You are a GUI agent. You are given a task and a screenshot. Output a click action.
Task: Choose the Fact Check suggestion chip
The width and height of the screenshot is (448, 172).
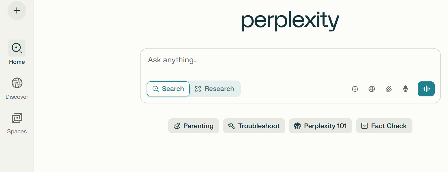(x=384, y=126)
